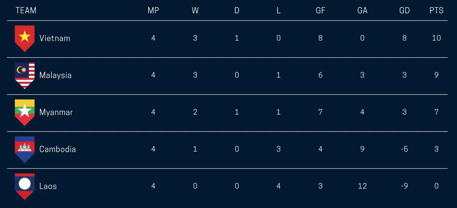Click the Cambodia team name
The height and width of the screenshot is (208, 457).
tap(58, 149)
